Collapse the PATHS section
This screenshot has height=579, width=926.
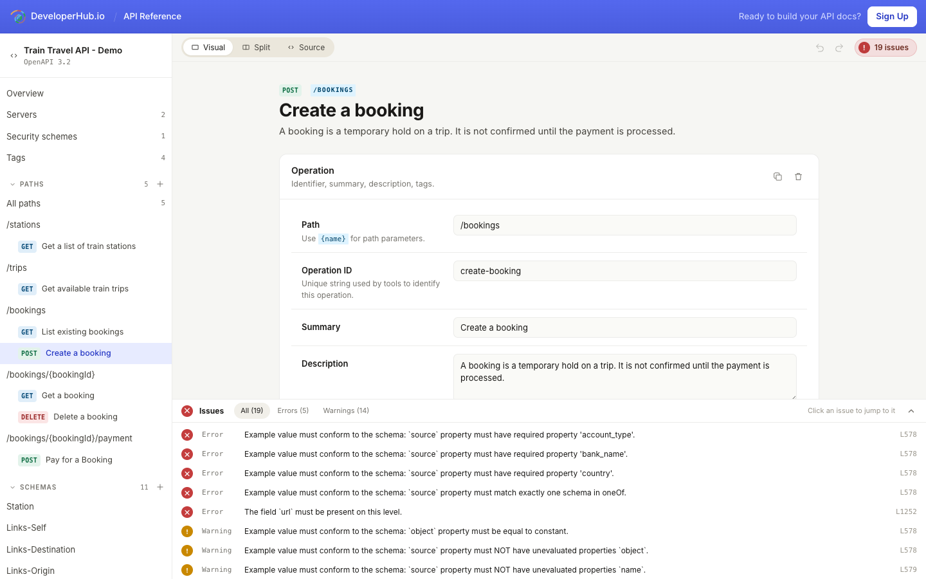[12, 184]
